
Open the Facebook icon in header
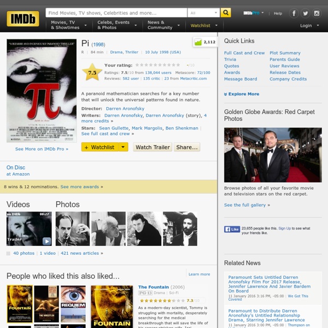[x=294, y=13]
